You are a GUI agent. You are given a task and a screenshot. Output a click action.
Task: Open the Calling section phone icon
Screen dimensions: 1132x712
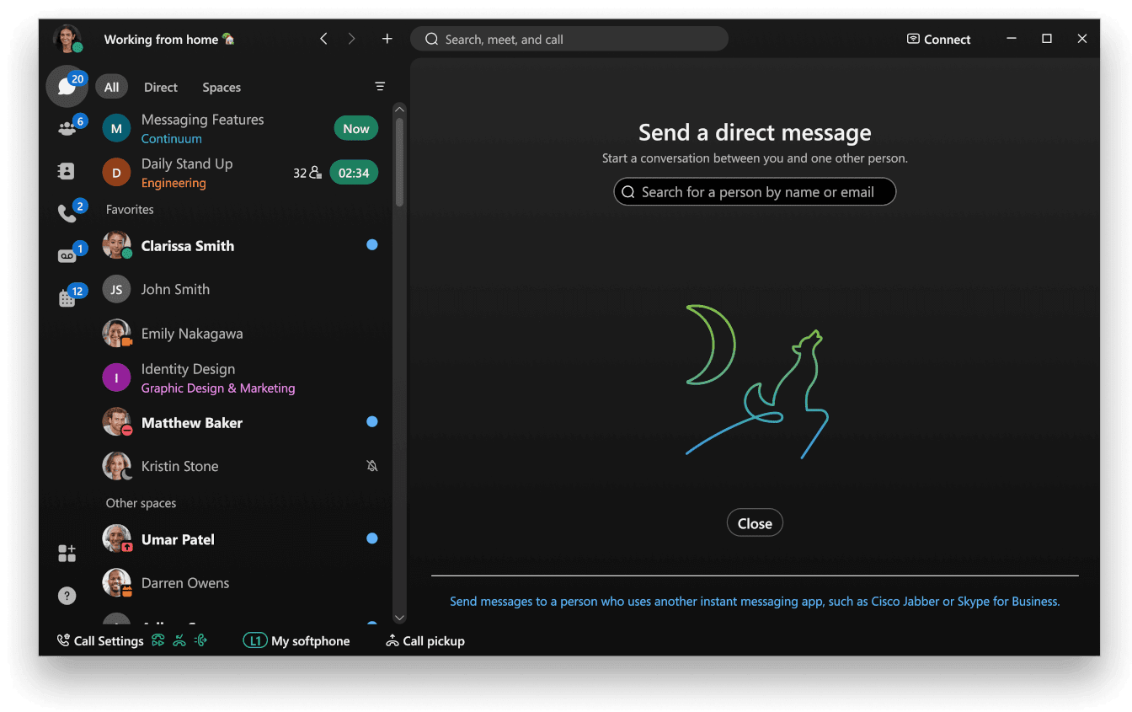click(67, 212)
